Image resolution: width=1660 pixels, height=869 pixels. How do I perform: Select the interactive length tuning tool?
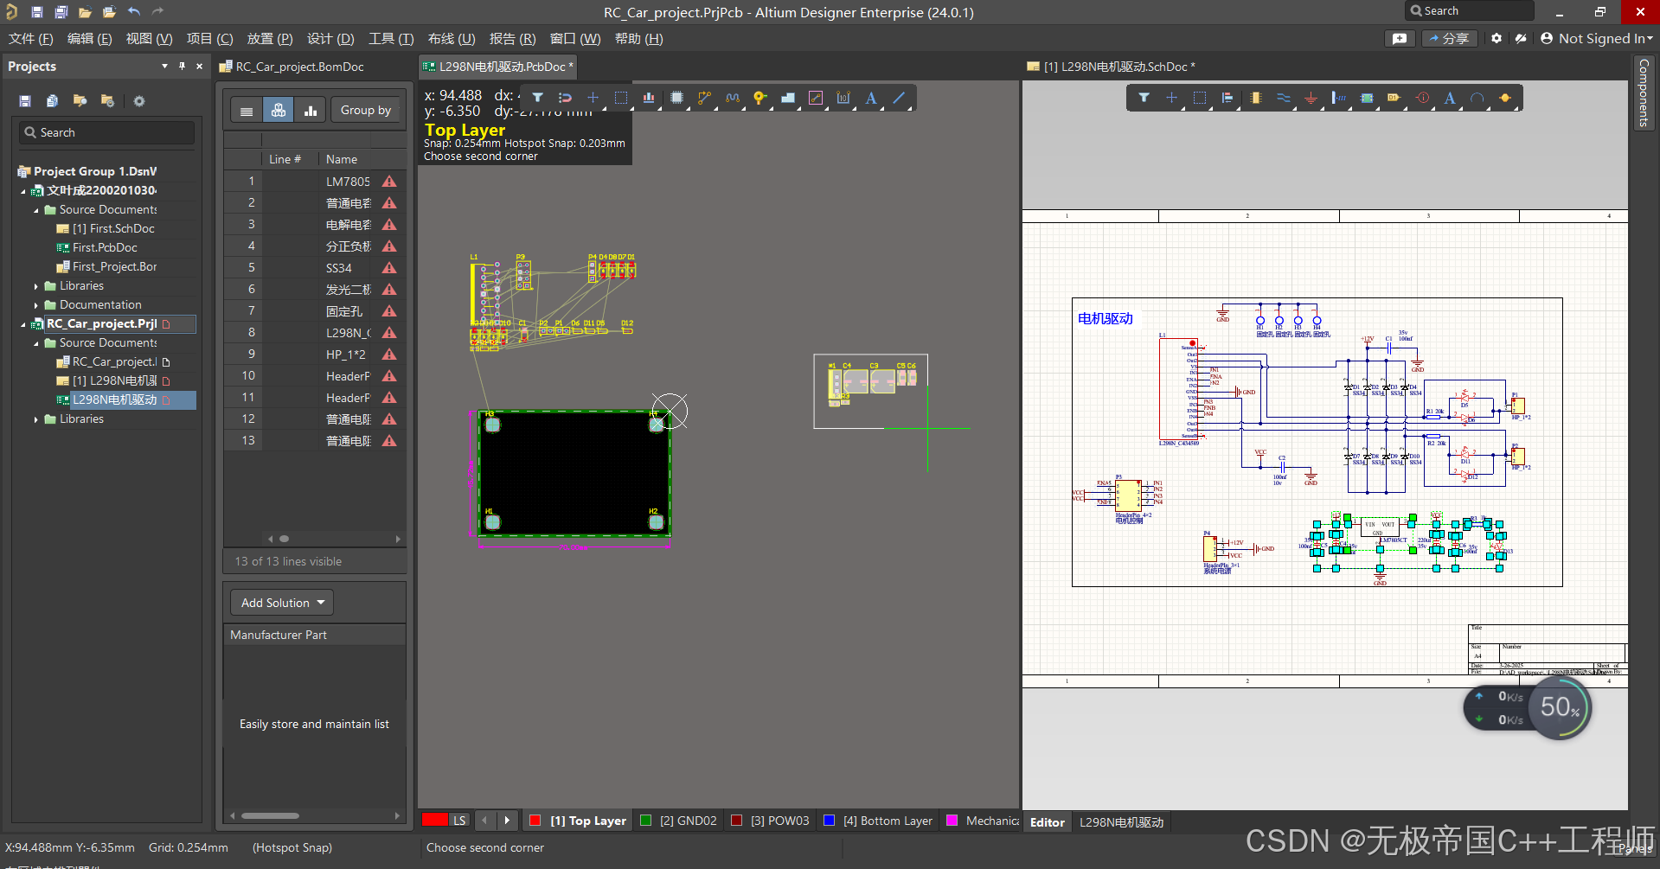click(x=732, y=98)
